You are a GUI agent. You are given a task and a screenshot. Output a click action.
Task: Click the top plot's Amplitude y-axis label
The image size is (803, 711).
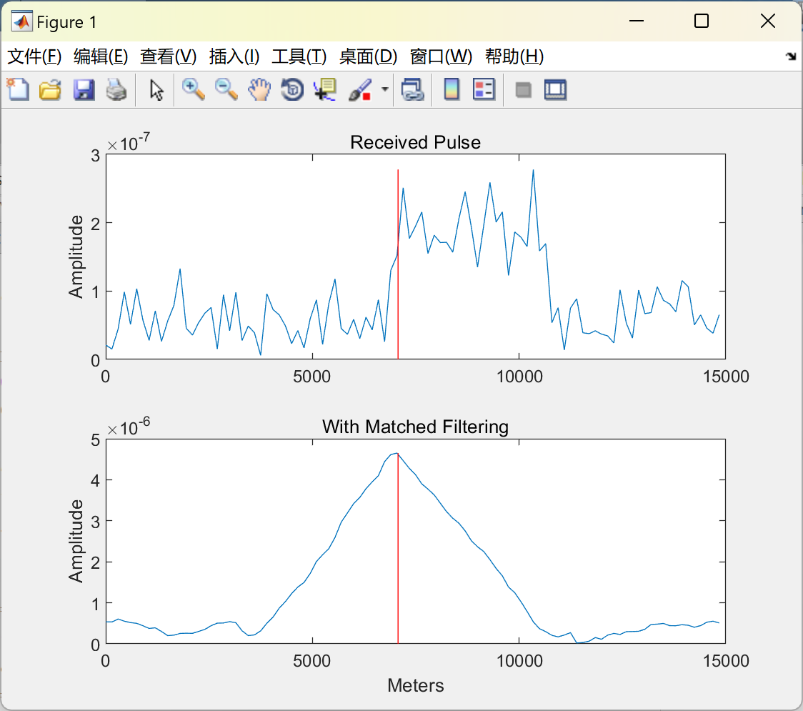(76, 257)
